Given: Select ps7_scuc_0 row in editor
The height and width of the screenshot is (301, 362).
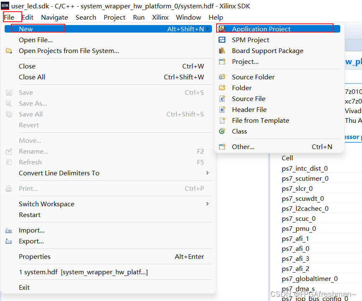Looking at the screenshot, I should [321, 219].
